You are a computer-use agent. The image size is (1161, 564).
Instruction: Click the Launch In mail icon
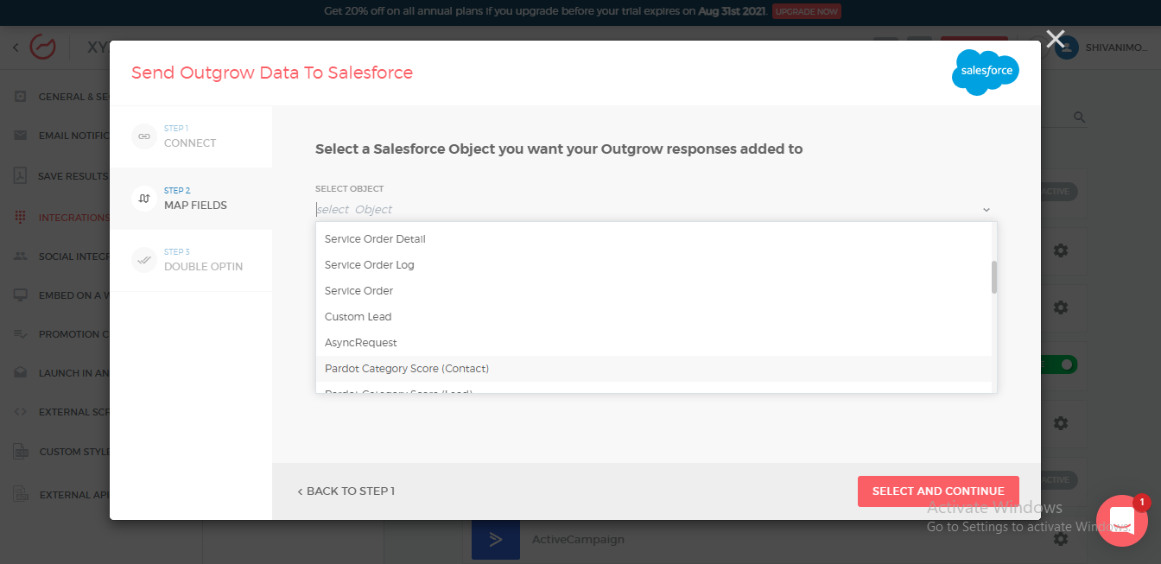(21, 373)
